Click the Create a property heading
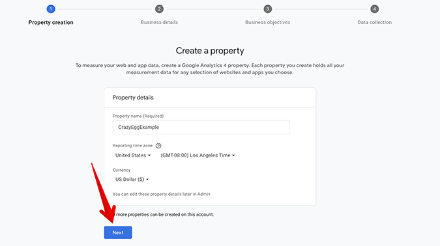Image resolution: width=440 pixels, height=246 pixels. point(210,51)
